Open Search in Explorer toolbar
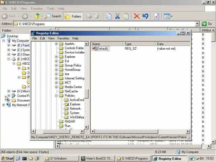 (53, 16)
